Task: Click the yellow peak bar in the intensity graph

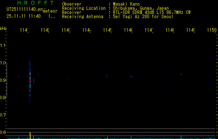Action: [30, 136]
